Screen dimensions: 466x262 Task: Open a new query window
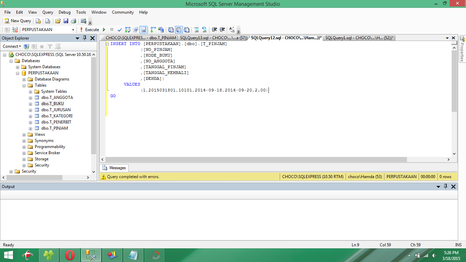tap(17, 21)
